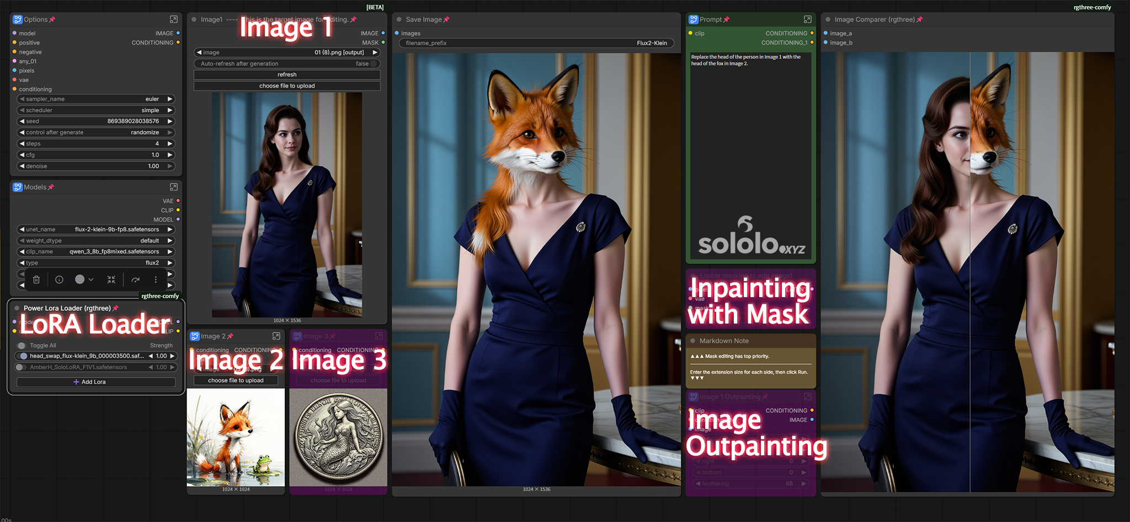1130x522 pixels.
Task: Click the Image Comparer (rgthree) node title
Action: pyautogui.click(x=875, y=19)
